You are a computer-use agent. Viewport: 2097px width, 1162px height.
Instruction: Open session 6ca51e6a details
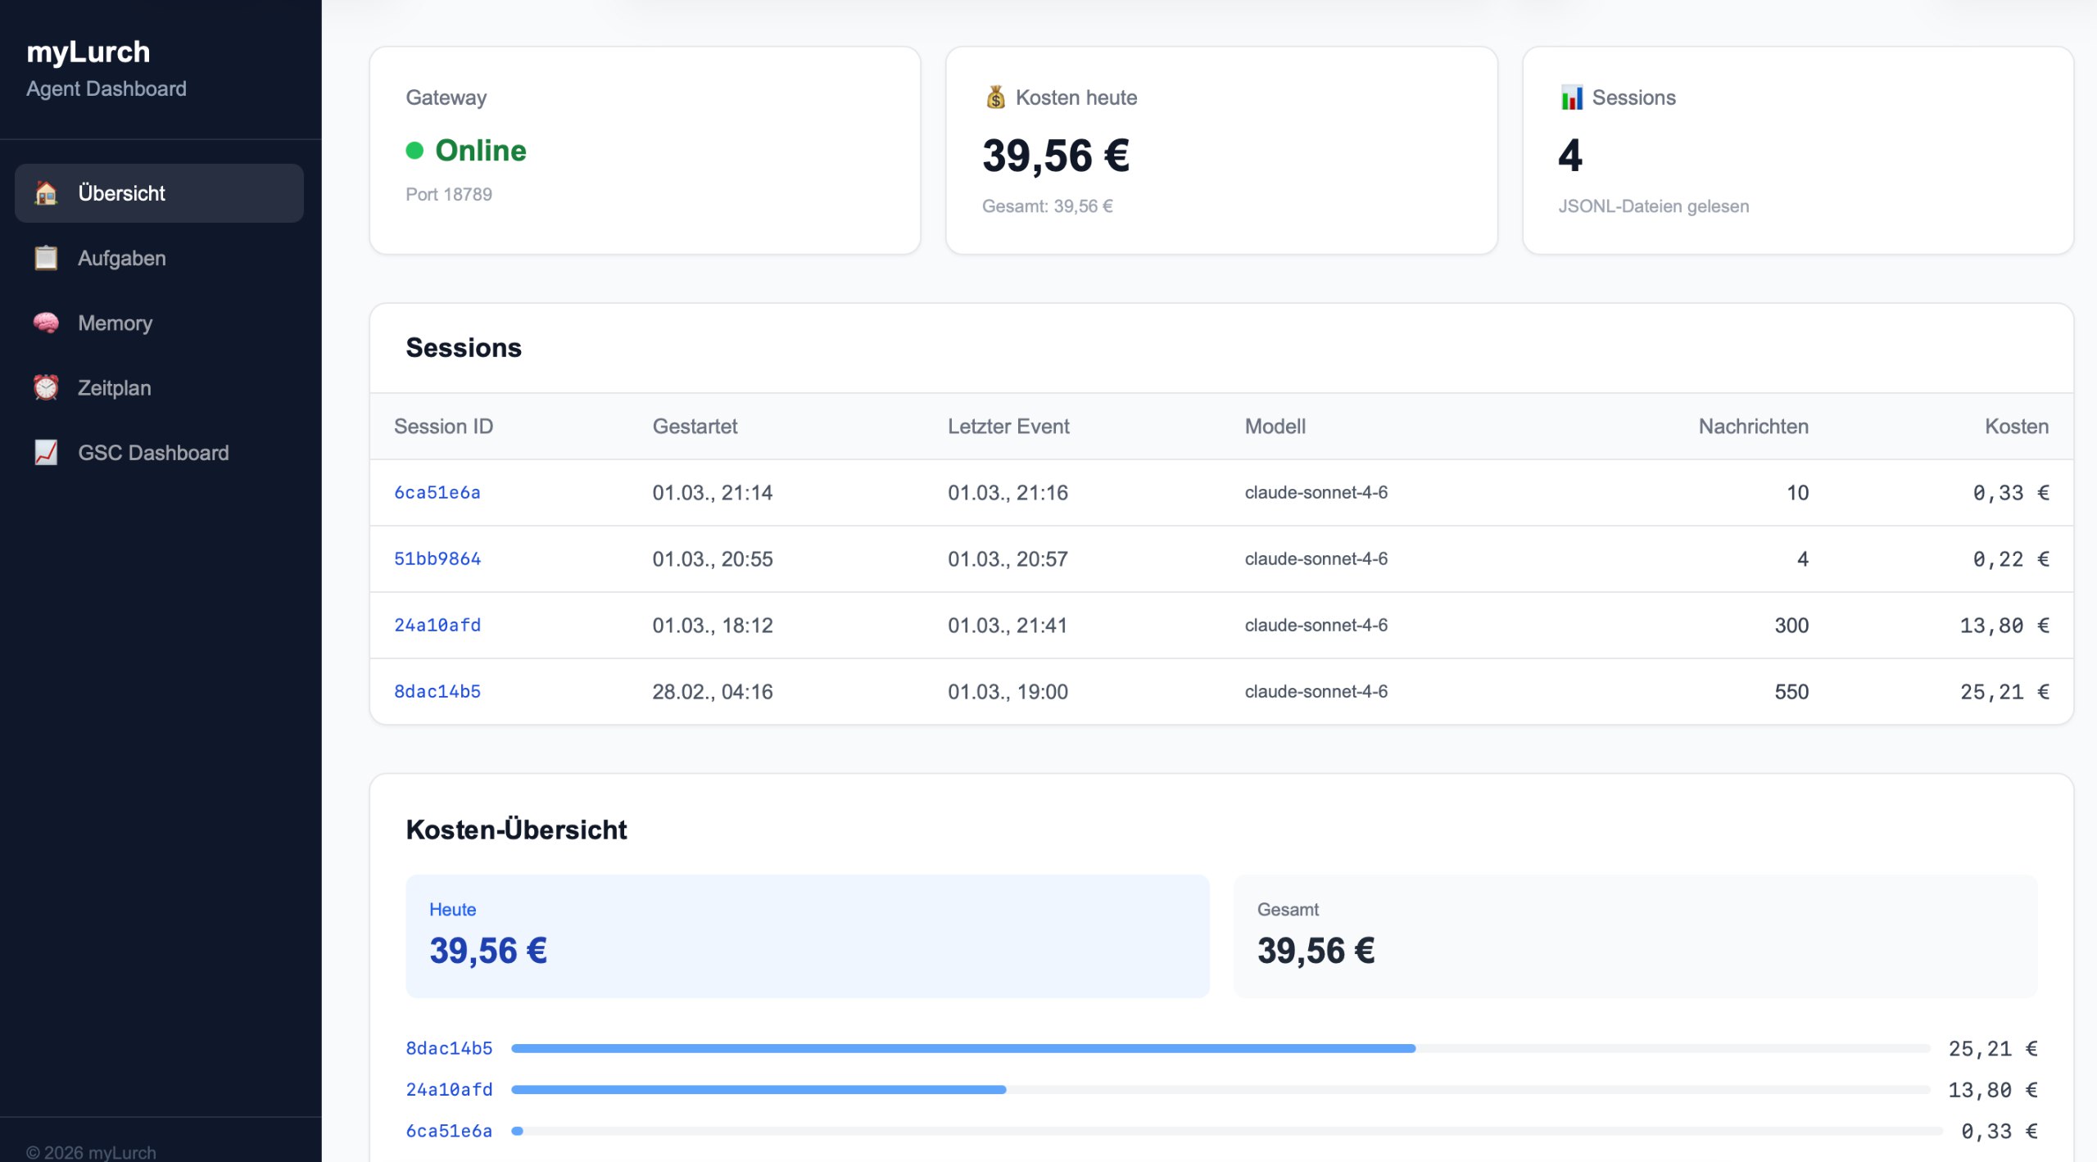[x=437, y=492]
